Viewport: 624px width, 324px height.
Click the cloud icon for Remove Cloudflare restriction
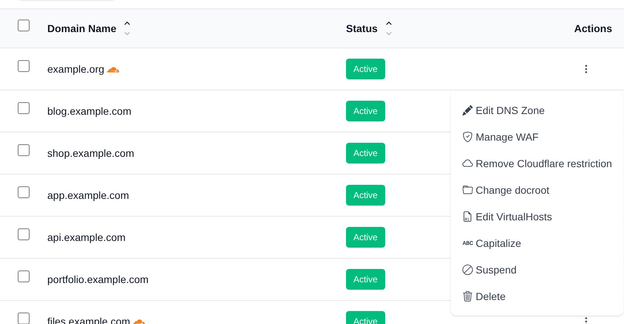468,163
